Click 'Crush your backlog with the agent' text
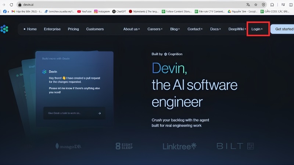The width and height of the screenshot is (294, 165). tap(180, 120)
